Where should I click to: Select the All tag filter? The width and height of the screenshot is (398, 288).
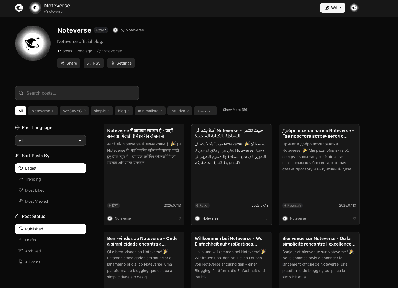[x=21, y=111]
